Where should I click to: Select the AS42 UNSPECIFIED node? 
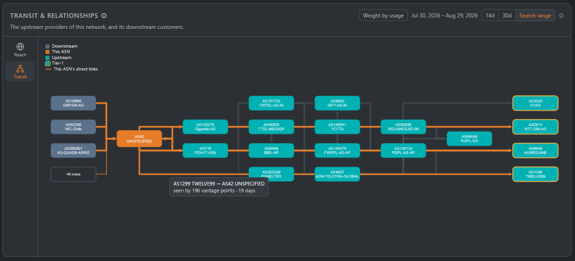click(x=139, y=139)
